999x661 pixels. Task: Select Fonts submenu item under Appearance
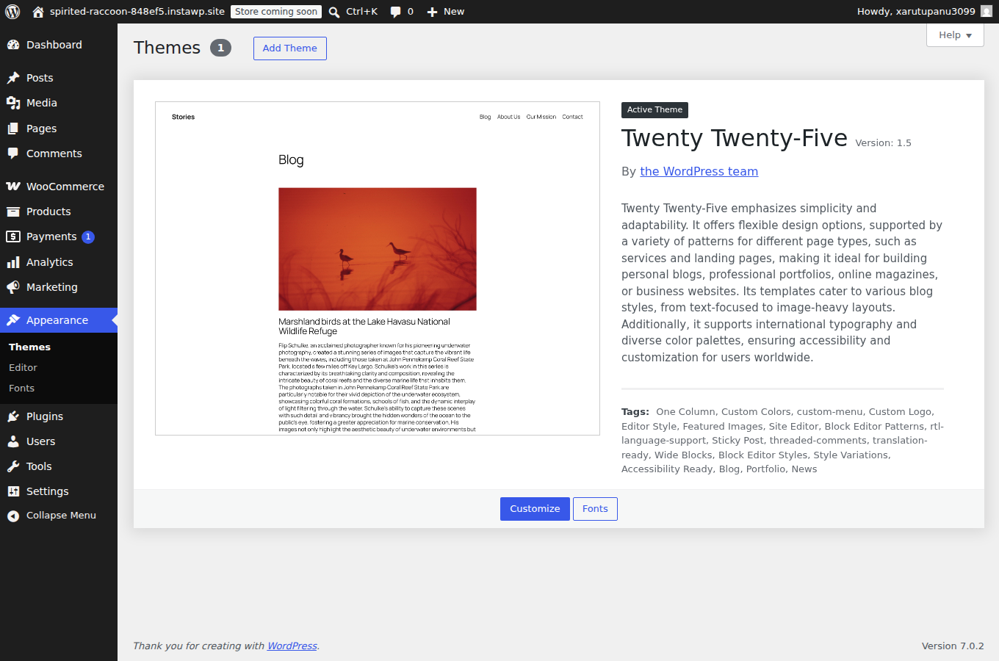pyautogui.click(x=21, y=388)
